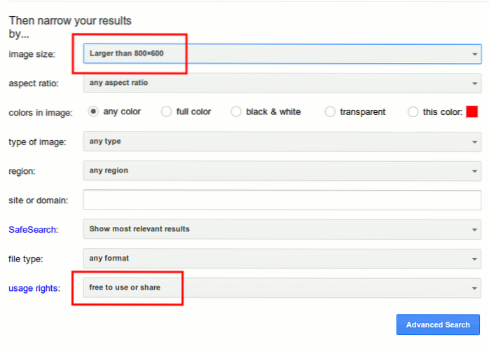489x349 pixels.
Task: Pick the 'transparent' radio button
Action: pyautogui.click(x=330, y=111)
